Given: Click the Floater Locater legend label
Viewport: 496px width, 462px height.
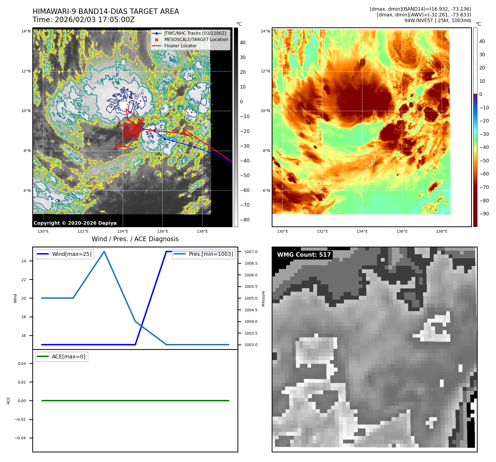Looking at the screenshot, I should pyautogui.click(x=180, y=46).
